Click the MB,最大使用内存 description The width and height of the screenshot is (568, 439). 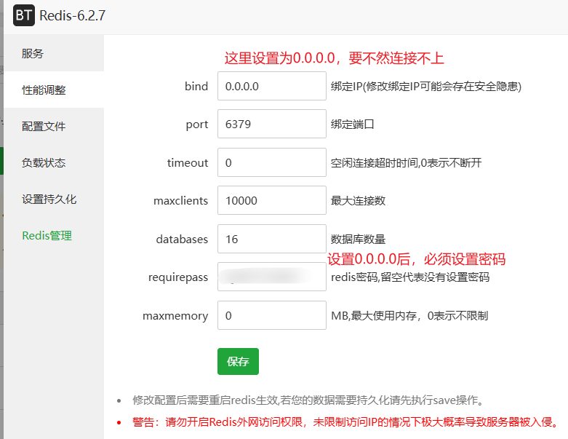tap(409, 316)
